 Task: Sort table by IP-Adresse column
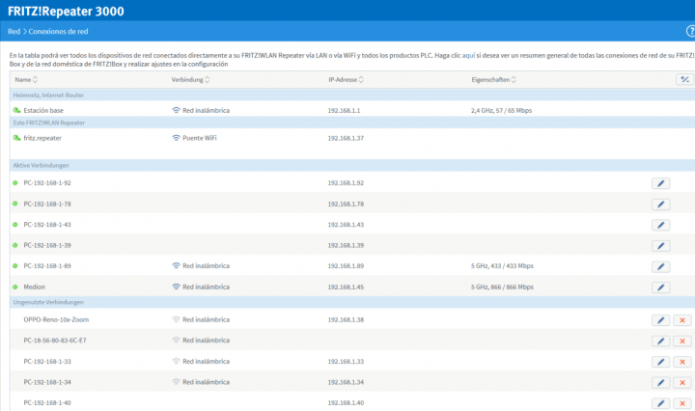346,80
